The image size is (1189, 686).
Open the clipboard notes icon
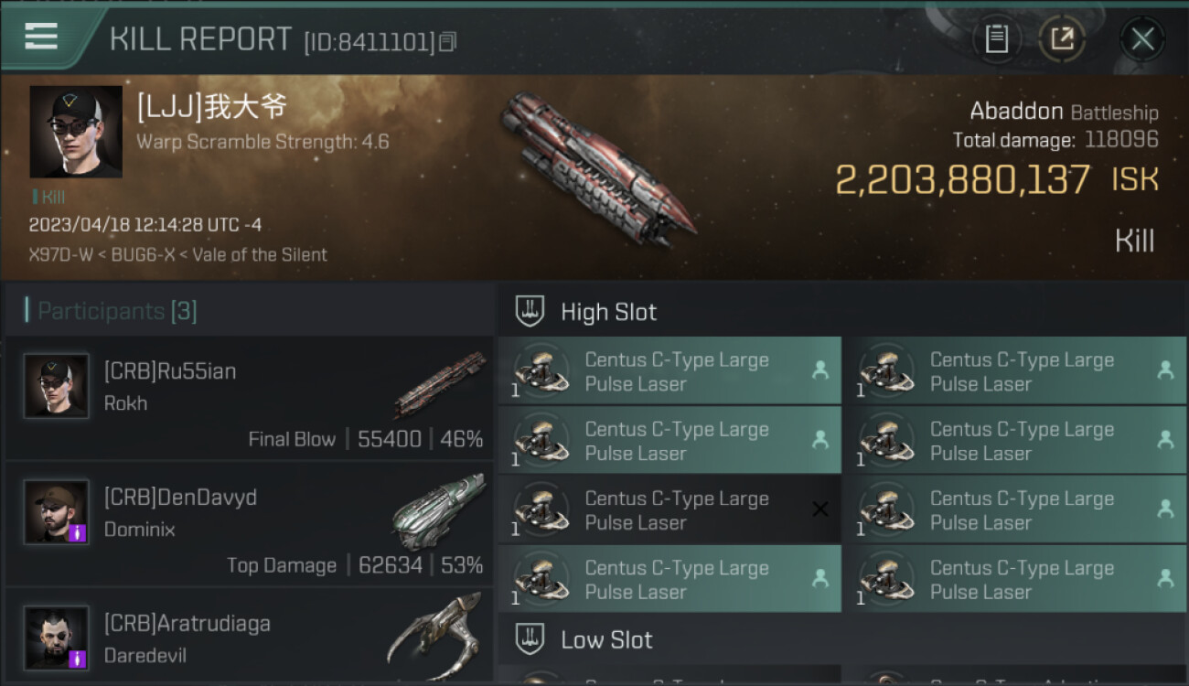click(996, 38)
